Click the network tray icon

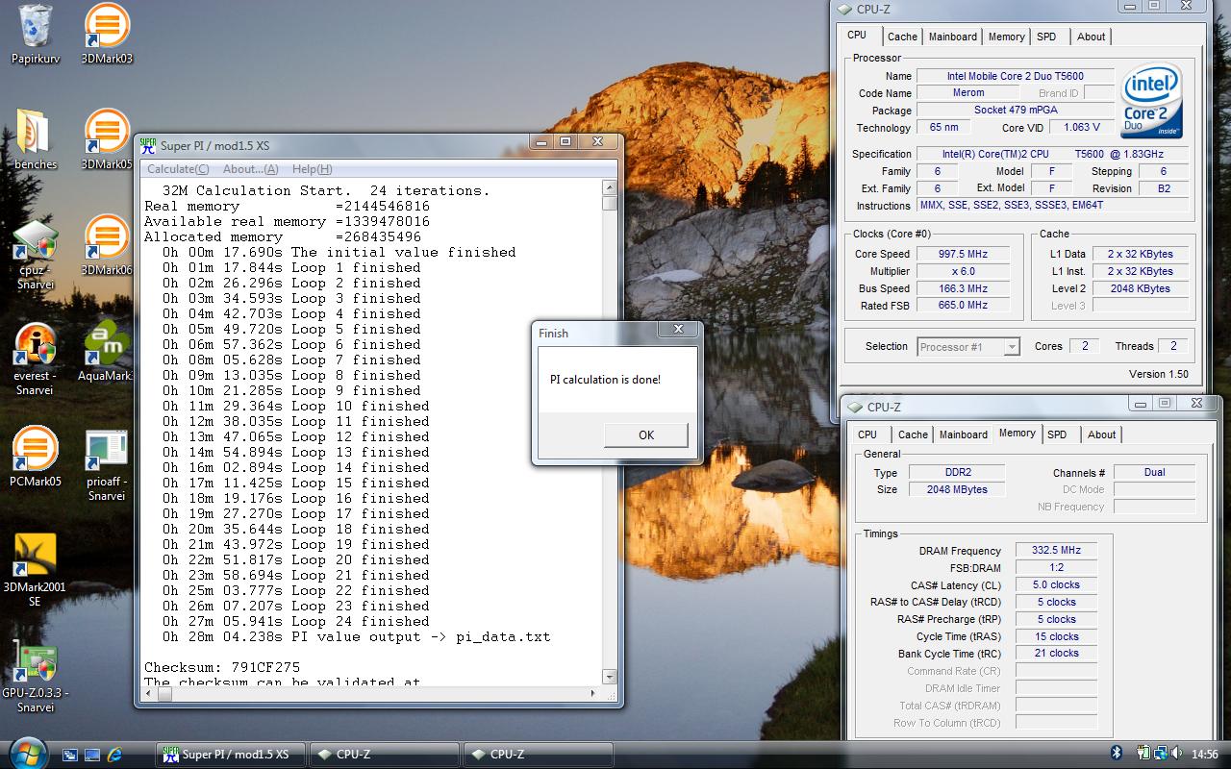point(1162,754)
